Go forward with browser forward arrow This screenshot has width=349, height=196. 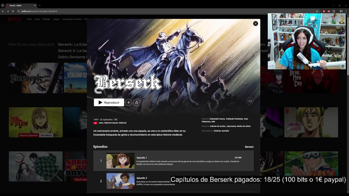pyautogui.click(x=8, y=11)
